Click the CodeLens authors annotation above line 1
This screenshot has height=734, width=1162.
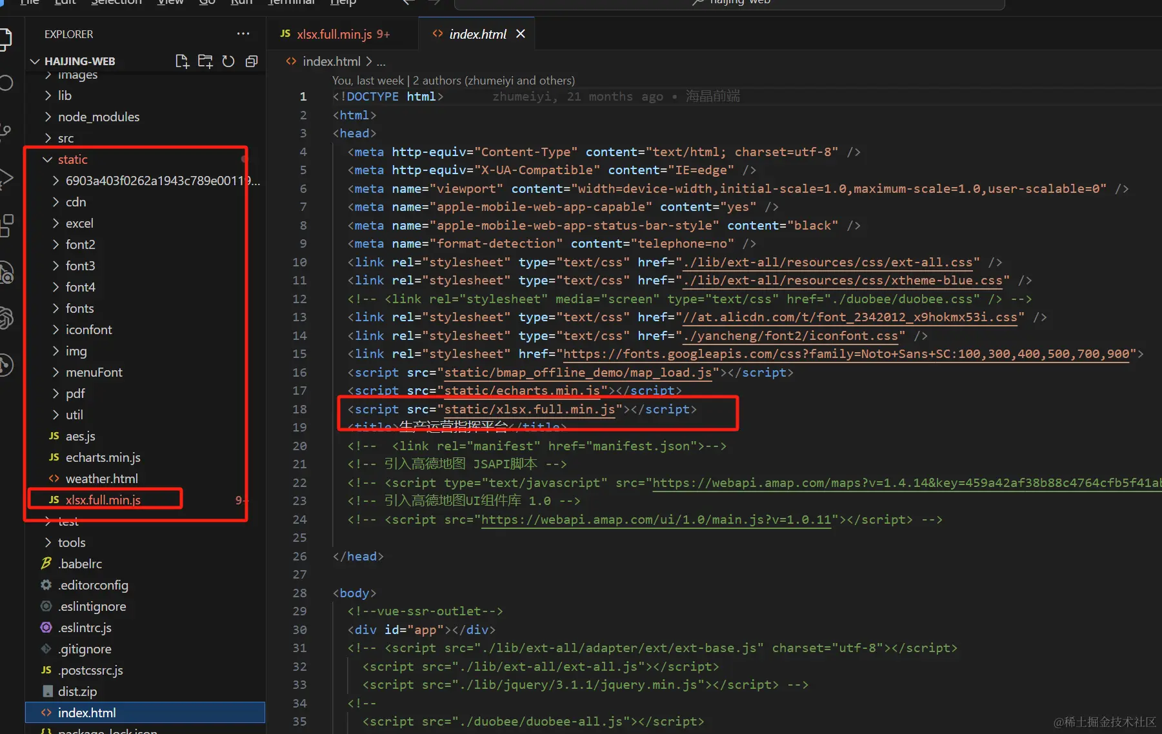[453, 80]
